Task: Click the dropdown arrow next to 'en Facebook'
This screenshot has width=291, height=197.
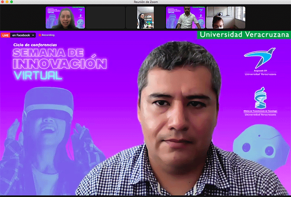Action: [33, 35]
